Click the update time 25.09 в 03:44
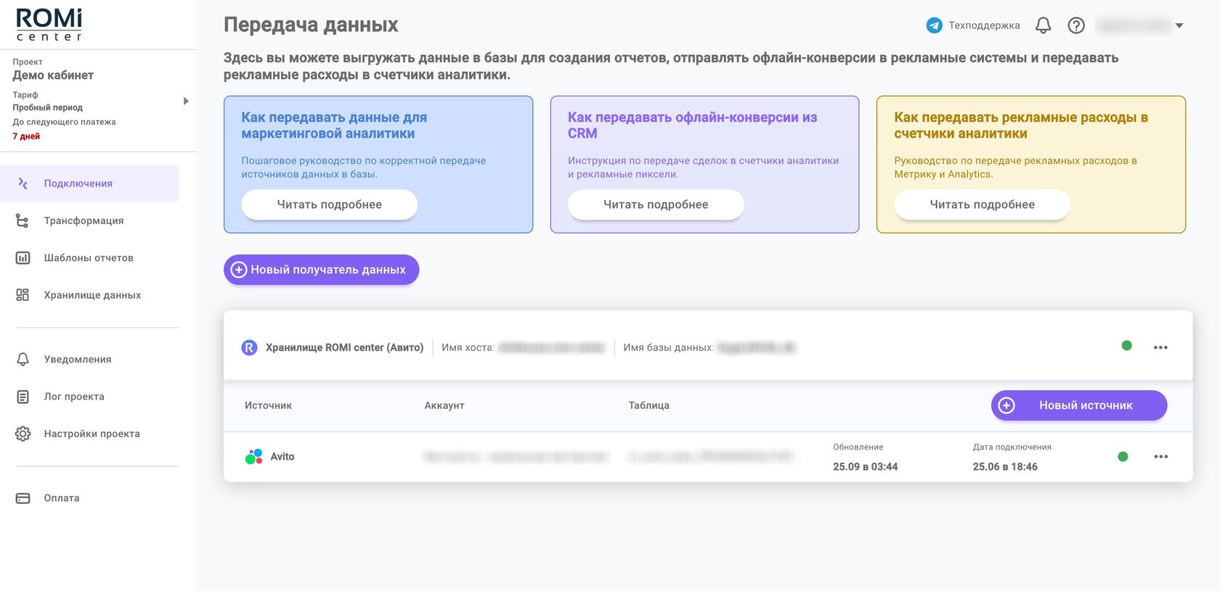The image size is (1220, 591). point(866,466)
